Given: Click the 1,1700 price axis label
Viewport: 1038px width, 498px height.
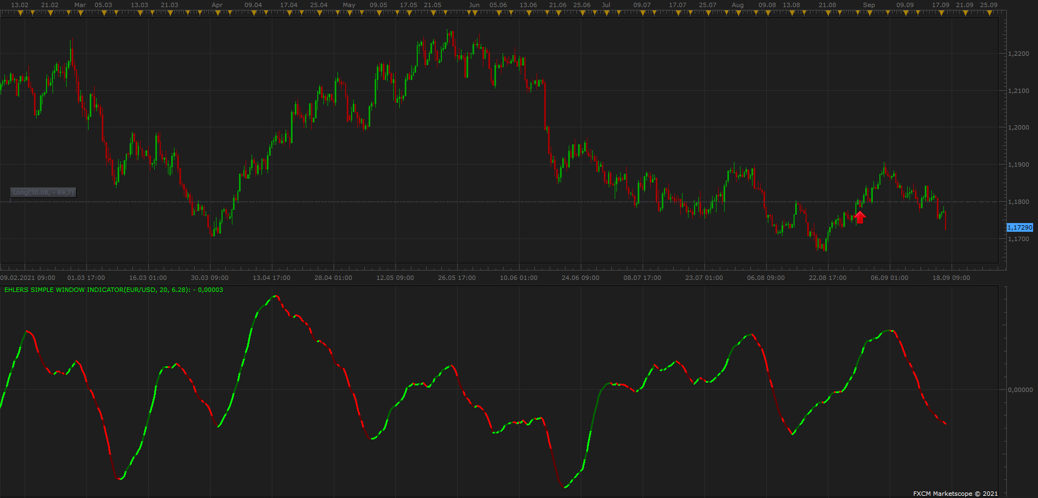Looking at the screenshot, I should (x=1018, y=239).
